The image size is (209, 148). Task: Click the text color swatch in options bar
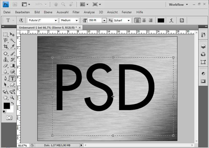tap(161, 20)
